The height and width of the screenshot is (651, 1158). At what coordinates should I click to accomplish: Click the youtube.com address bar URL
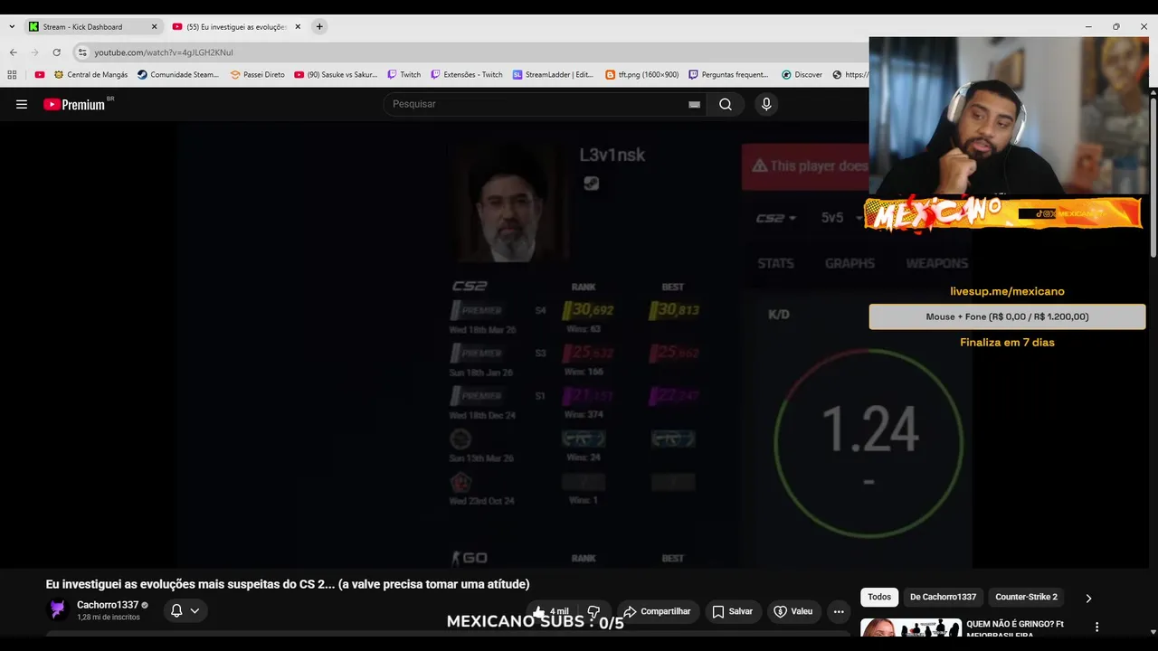pyautogui.click(x=164, y=52)
